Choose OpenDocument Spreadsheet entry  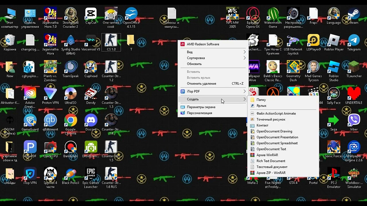pos(283,143)
